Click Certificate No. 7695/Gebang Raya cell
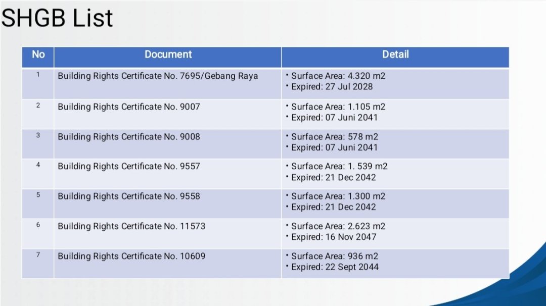 (x=158, y=76)
